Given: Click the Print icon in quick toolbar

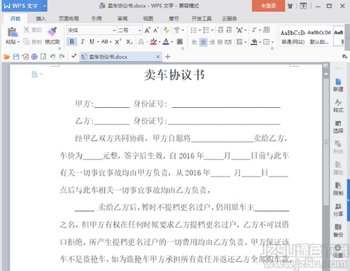Looking at the screenshot, I should click(x=34, y=57).
